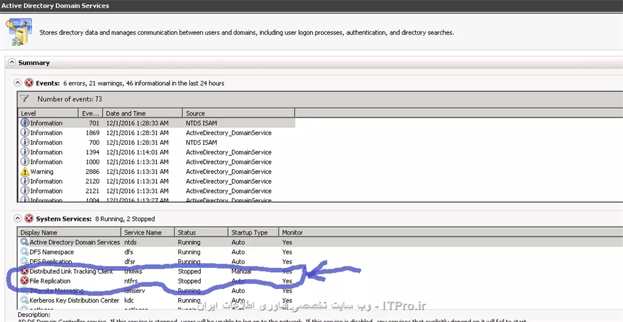Screen dimensions: 623x322
Task: Sort events by Source column
Action: coord(238,113)
